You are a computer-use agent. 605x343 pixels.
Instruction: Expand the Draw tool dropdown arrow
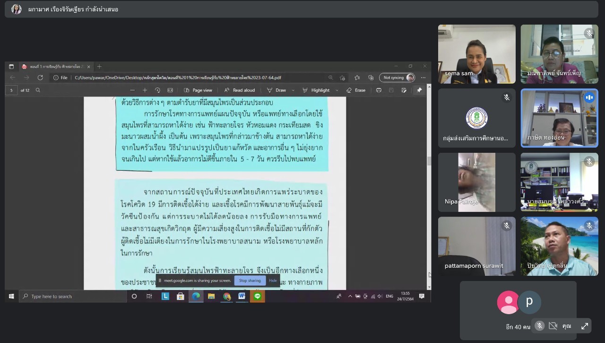click(293, 90)
